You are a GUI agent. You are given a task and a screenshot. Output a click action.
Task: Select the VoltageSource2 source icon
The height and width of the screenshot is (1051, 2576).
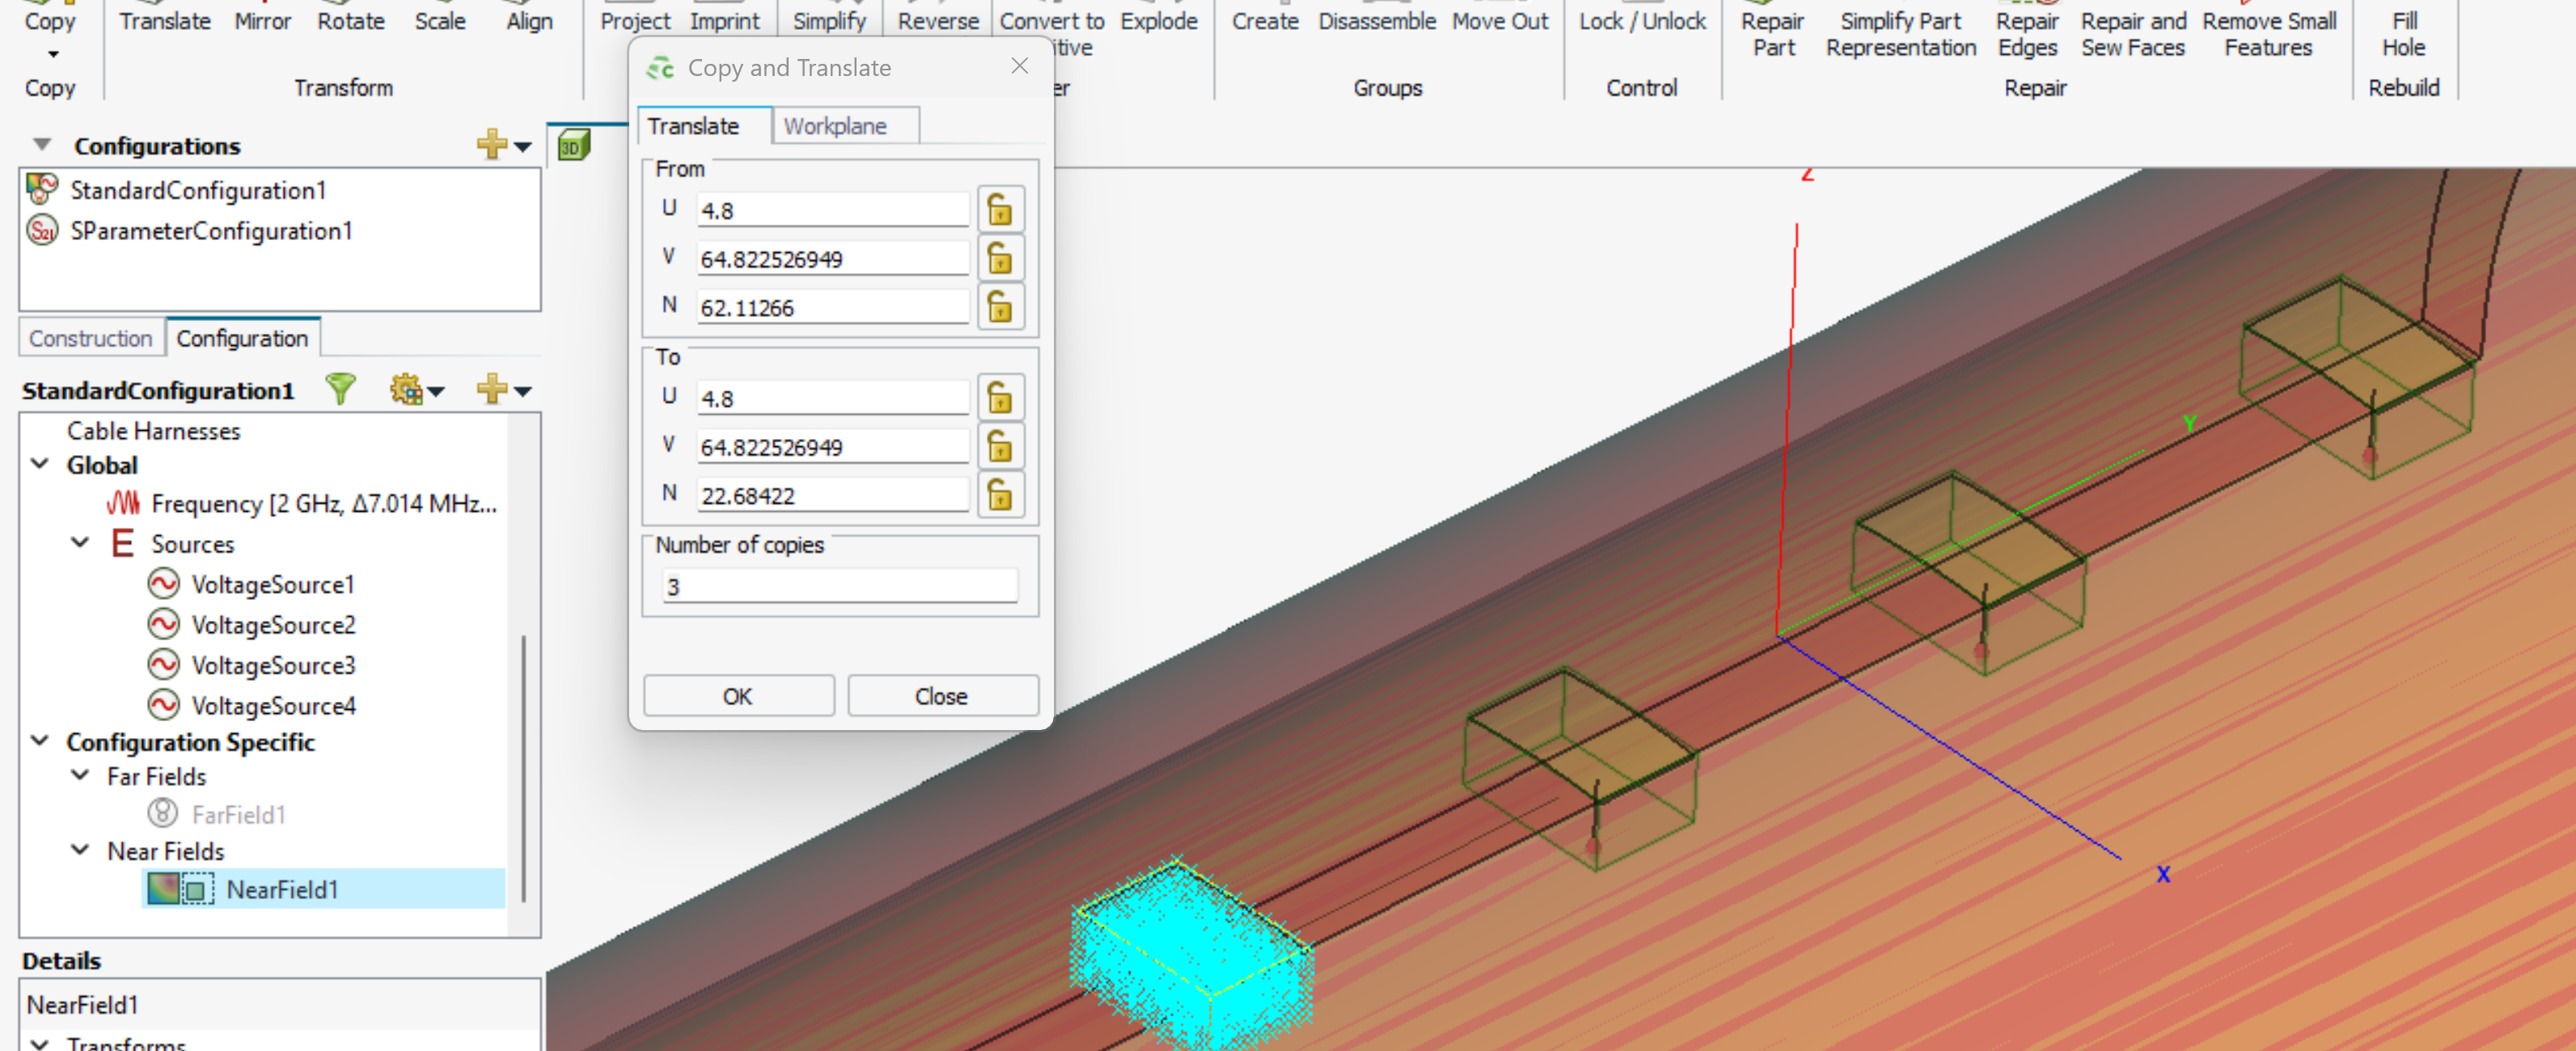(x=163, y=624)
